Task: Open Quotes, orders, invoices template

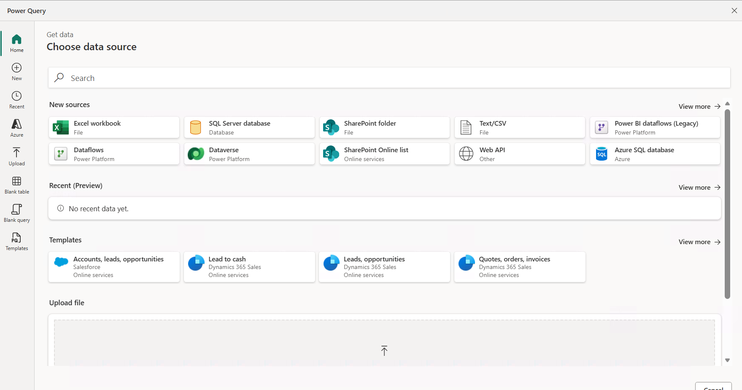Action: tap(520, 267)
